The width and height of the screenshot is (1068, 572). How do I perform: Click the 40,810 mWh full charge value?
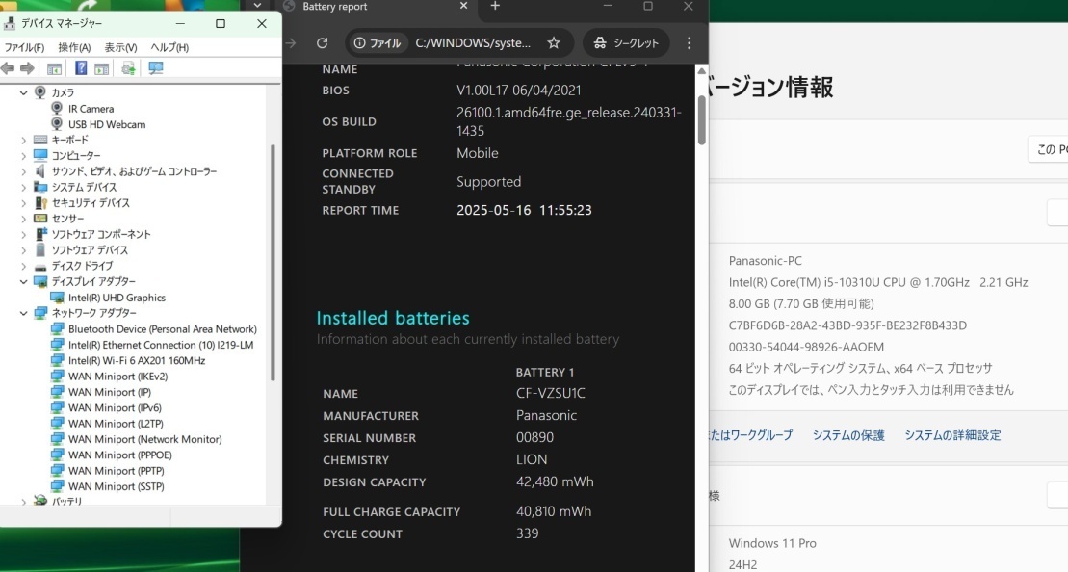point(554,511)
